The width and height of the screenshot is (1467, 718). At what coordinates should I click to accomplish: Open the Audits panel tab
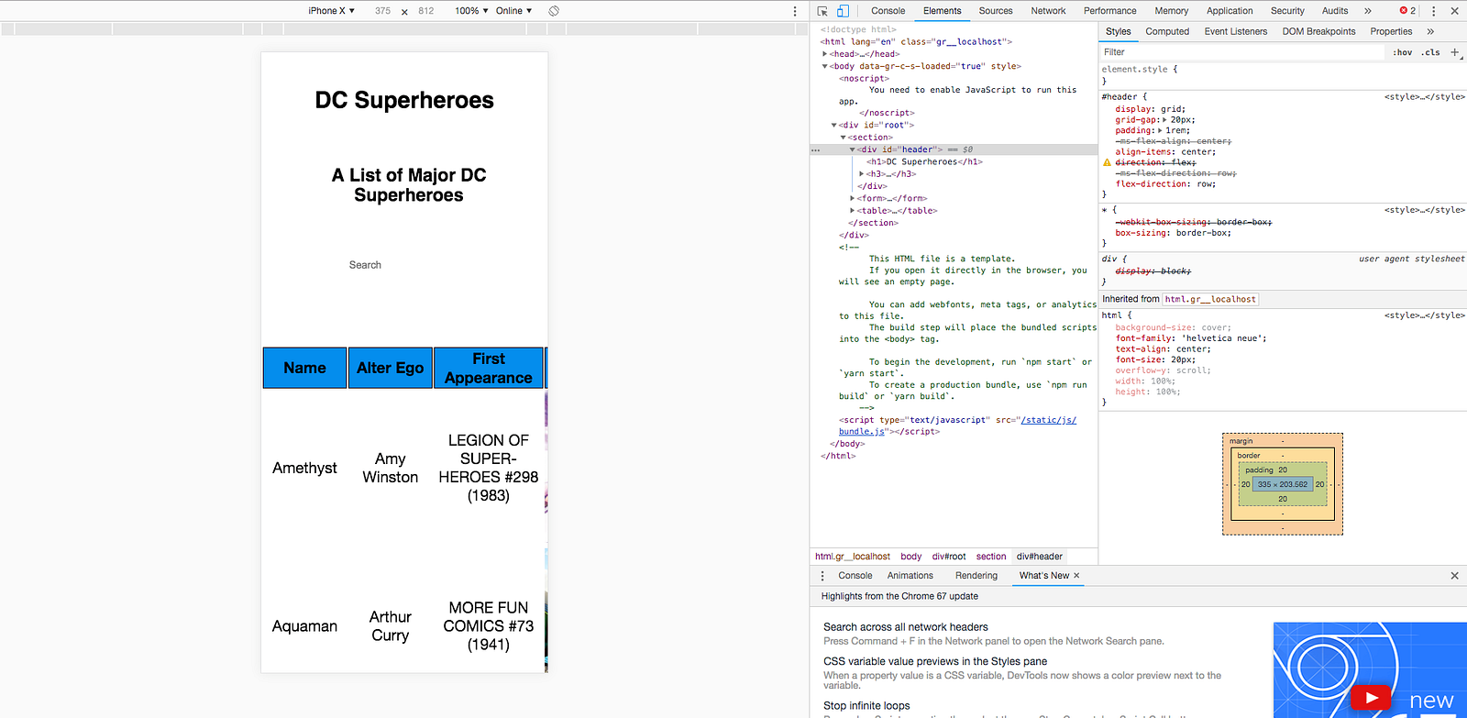point(1335,11)
